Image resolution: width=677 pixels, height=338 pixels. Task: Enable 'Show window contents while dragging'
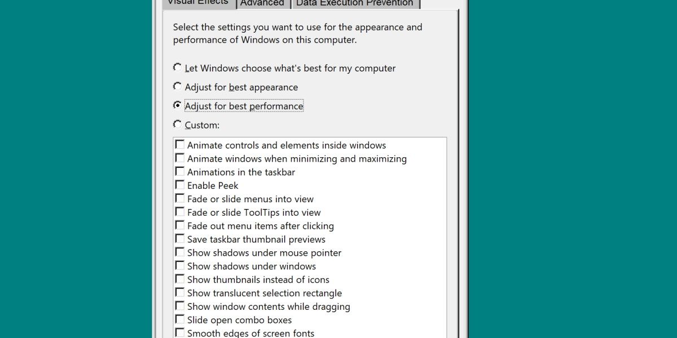point(180,305)
